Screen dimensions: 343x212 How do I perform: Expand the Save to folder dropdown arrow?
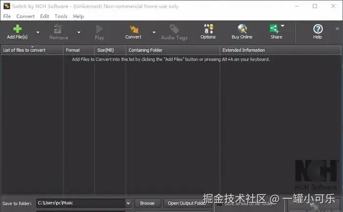coord(128,203)
